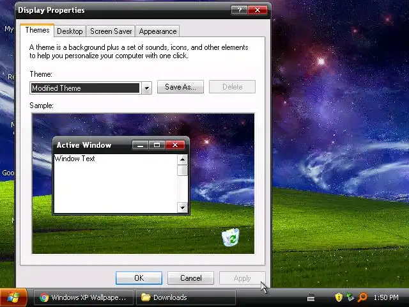Click the help question mark button in title bar
Viewport: 409px width, 307px height.
coord(239,10)
